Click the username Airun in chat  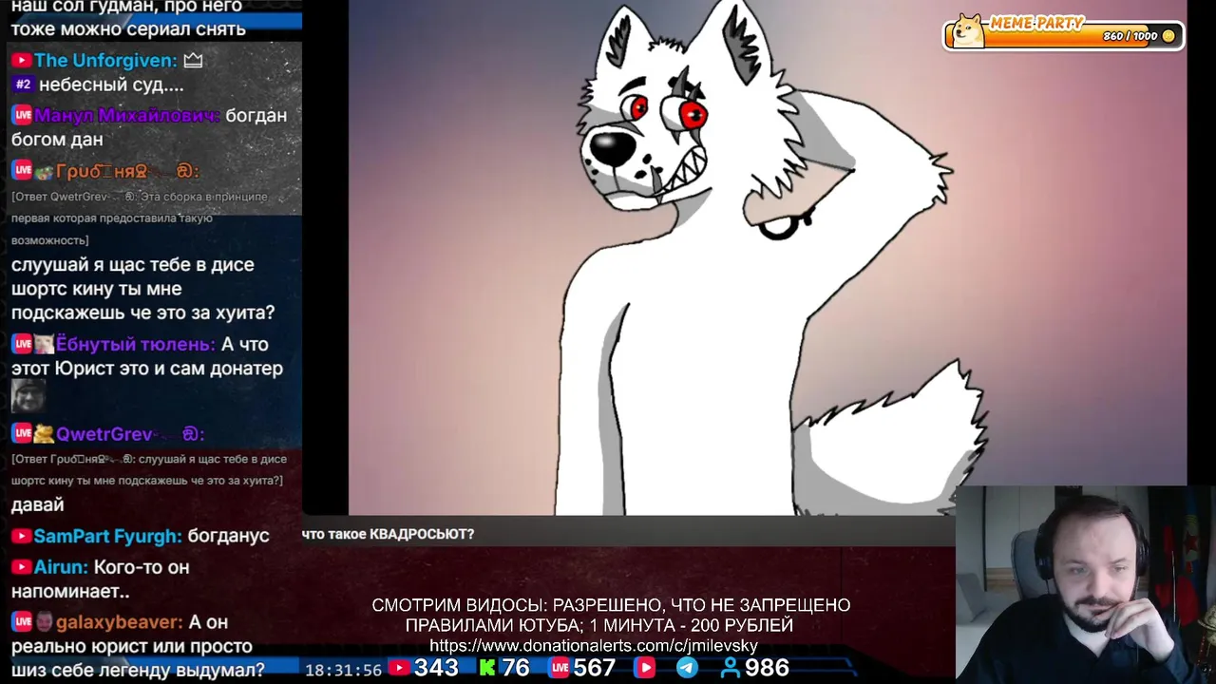point(61,567)
